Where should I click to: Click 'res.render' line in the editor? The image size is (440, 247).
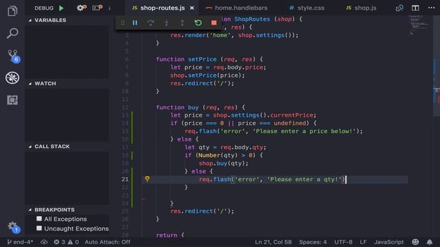(234, 35)
